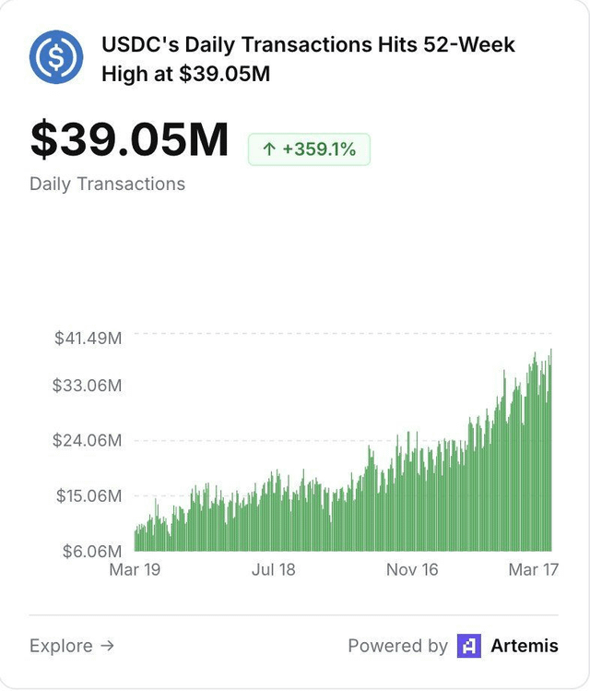Click the $33.06M y-axis label

point(88,385)
